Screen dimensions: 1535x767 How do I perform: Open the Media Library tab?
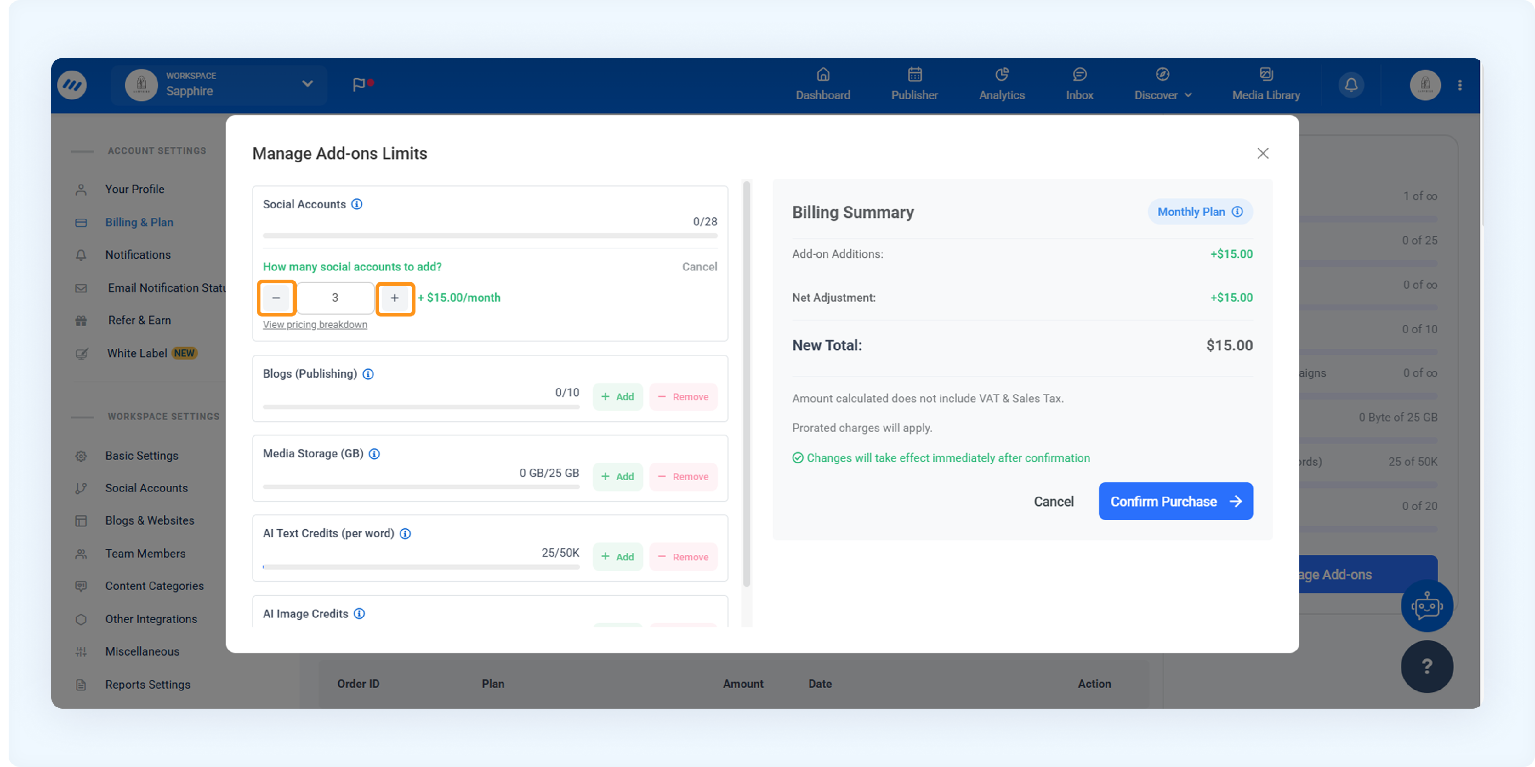pos(1266,84)
